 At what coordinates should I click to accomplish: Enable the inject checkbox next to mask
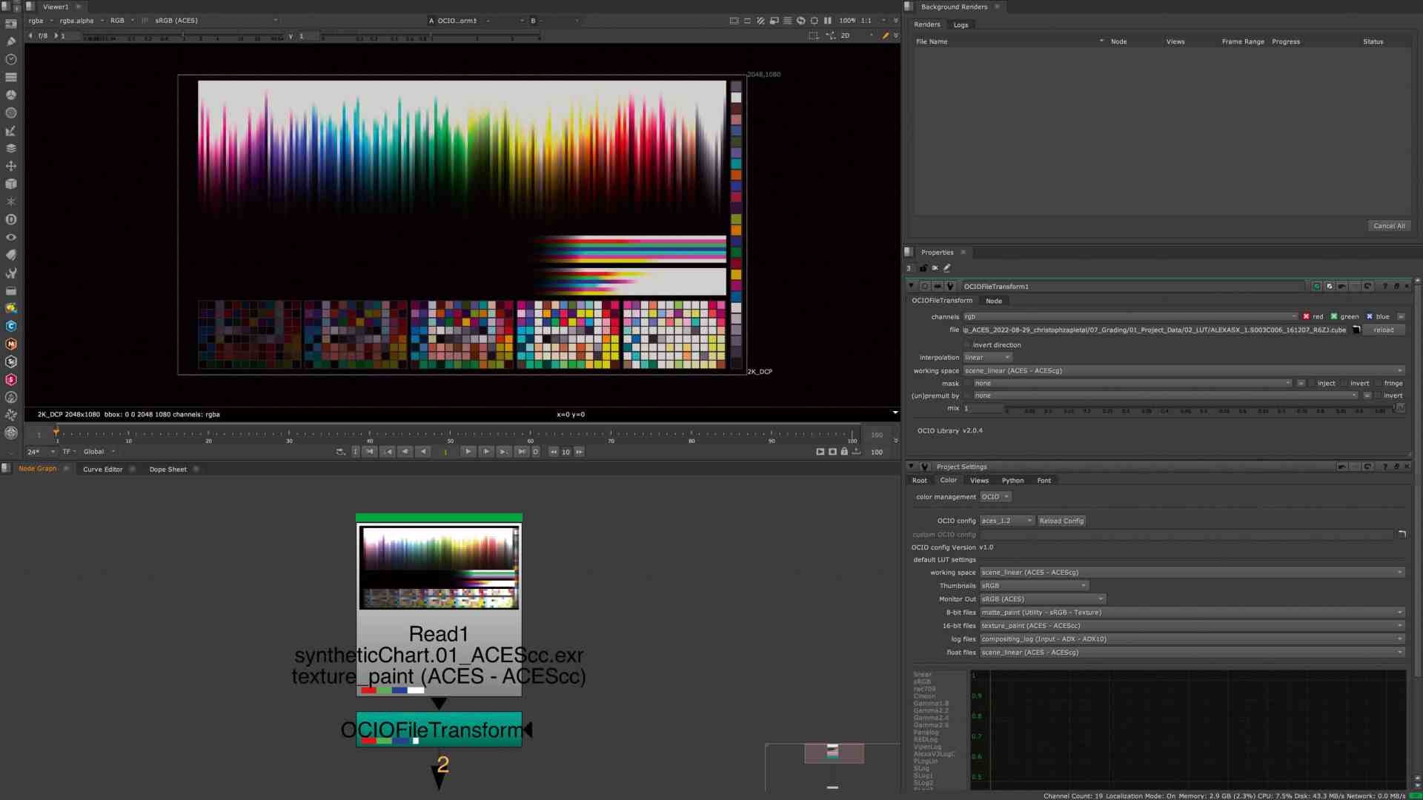coord(1314,383)
